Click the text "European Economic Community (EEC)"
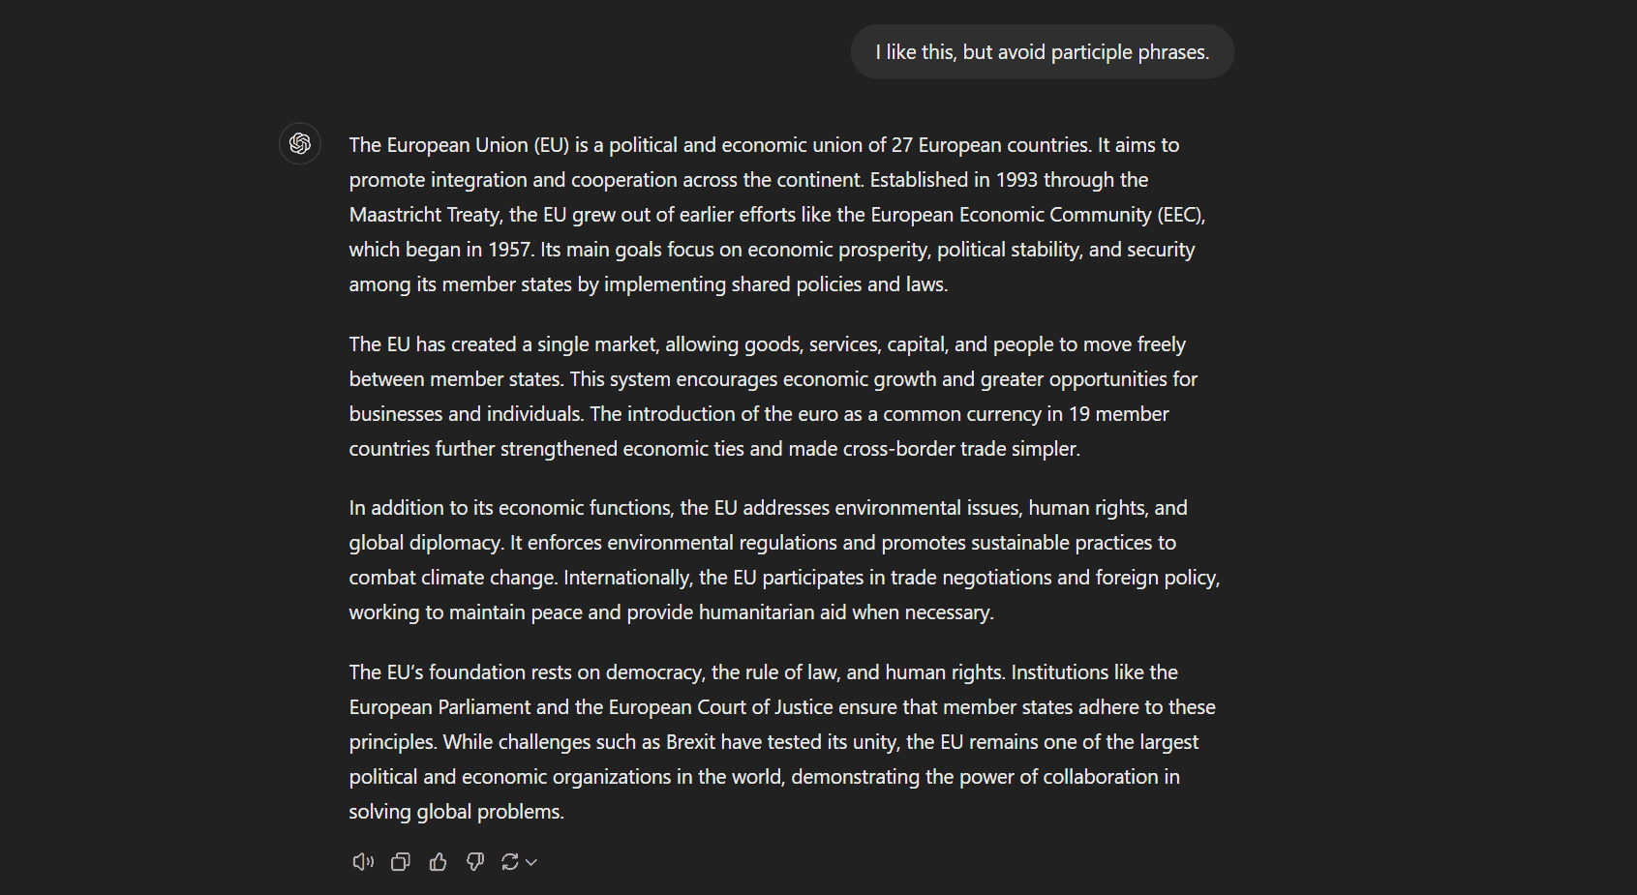The width and height of the screenshot is (1637, 895). [1037, 215]
